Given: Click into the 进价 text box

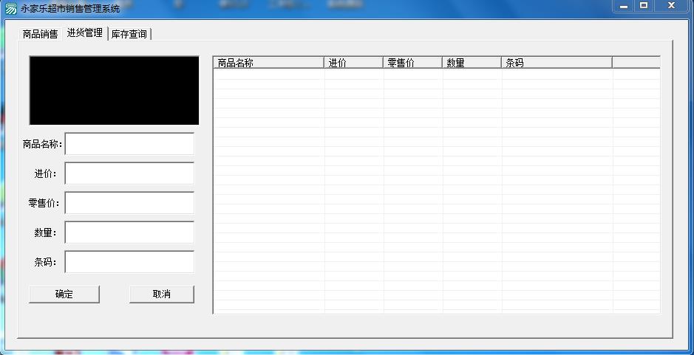Looking at the screenshot, I should (x=129, y=173).
